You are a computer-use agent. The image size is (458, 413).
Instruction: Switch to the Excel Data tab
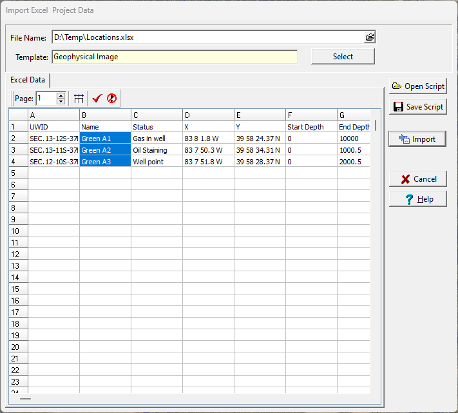[28, 80]
